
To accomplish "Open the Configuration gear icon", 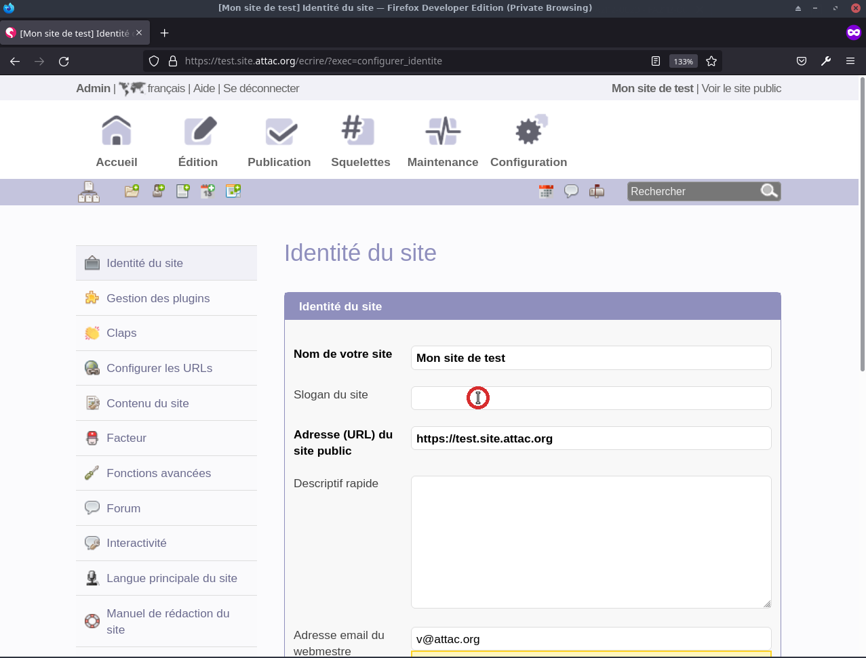I will click(x=530, y=131).
